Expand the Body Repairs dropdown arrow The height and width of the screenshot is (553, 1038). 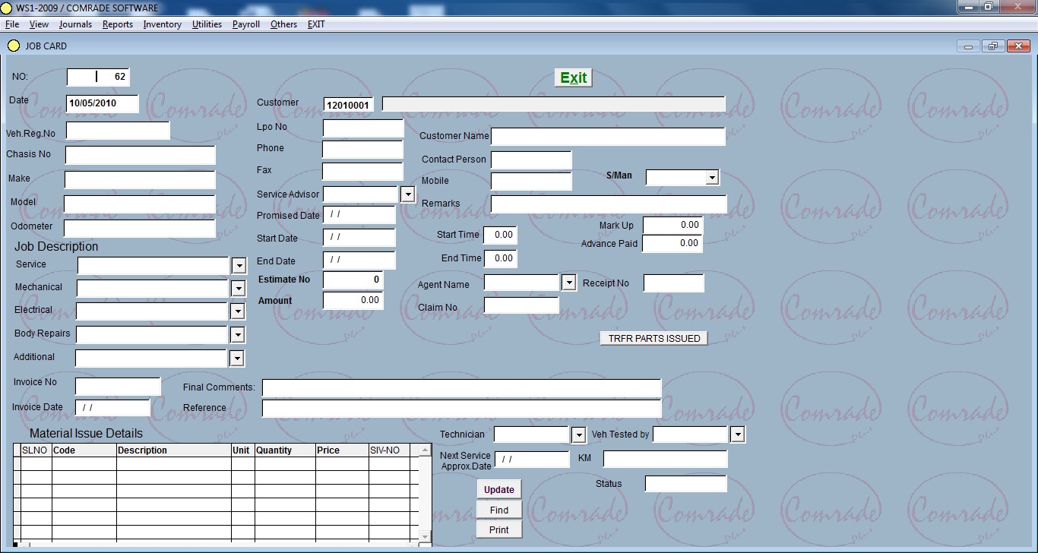click(237, 335)
